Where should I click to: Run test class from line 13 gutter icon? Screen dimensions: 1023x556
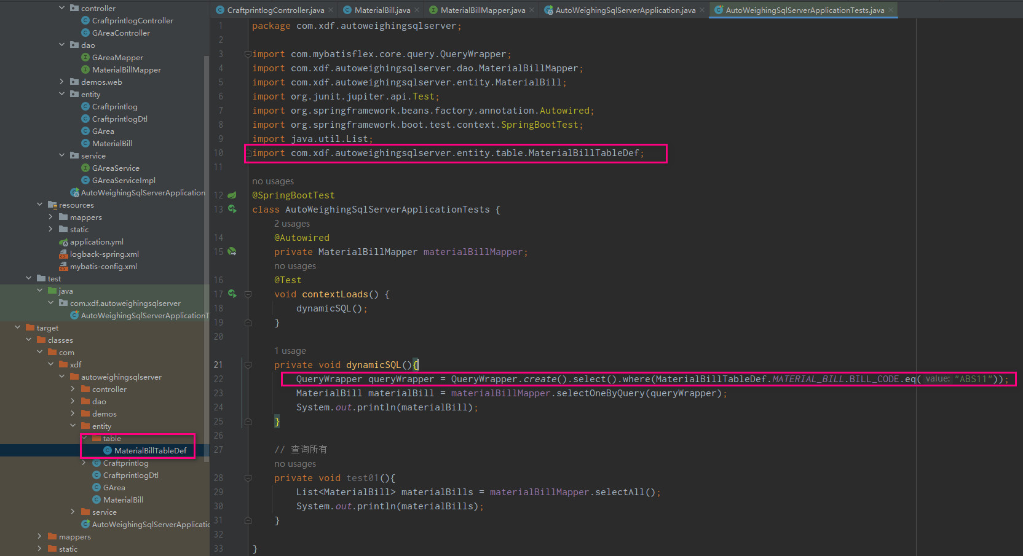coord(232,209)
